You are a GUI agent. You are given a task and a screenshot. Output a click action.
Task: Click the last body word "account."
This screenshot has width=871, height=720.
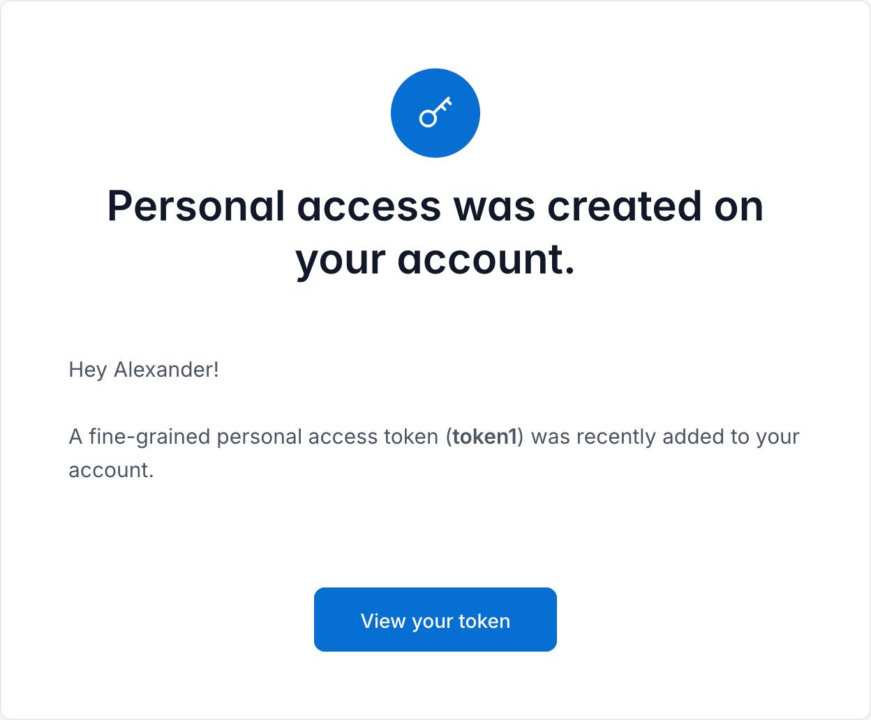coord(111,470)
